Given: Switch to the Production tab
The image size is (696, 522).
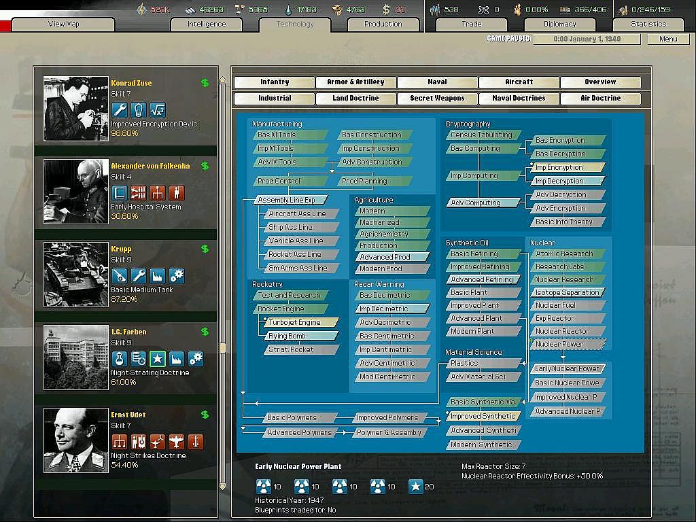Looking at the screenshot, I should 383,24.
